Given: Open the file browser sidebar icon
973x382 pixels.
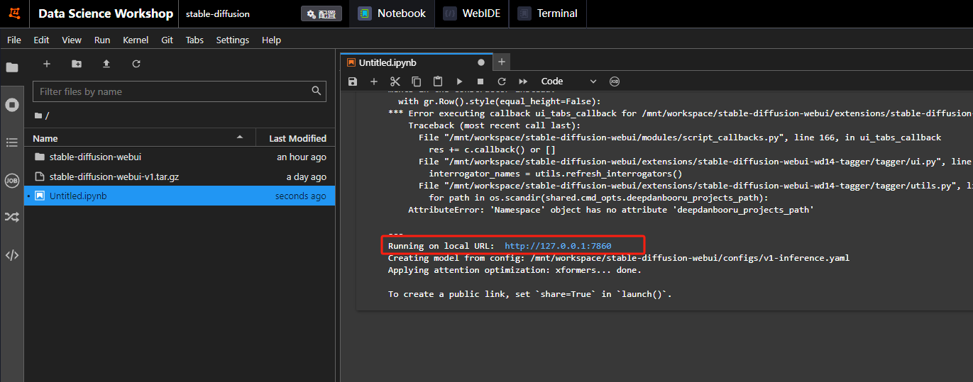Looking at the screenshot, I should point(12,67).
